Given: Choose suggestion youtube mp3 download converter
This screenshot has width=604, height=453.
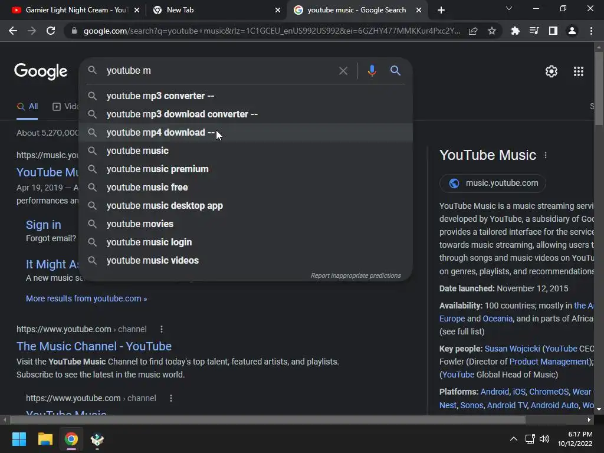Looking at the screenshot, I should (x=246, y=114).
